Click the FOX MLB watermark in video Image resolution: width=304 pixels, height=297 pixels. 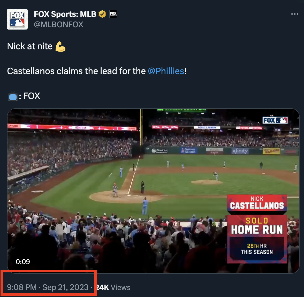coord(275,120)
